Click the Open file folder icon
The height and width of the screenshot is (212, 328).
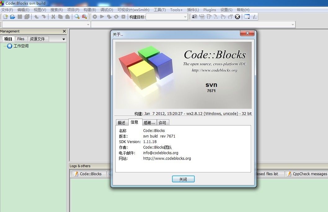click(x=12, y=17)
